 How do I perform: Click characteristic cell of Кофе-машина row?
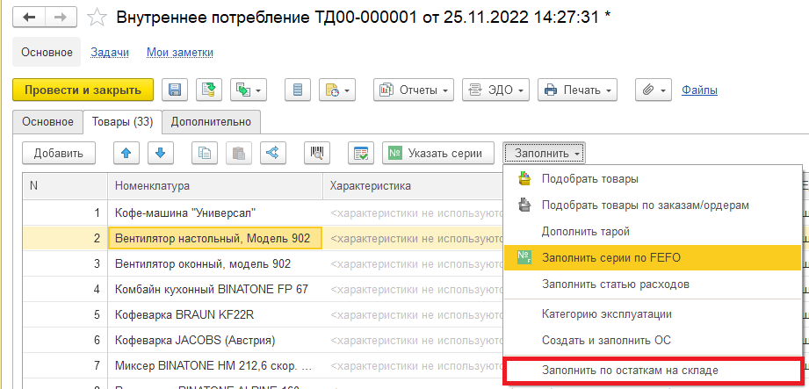[x=413, y=212]
